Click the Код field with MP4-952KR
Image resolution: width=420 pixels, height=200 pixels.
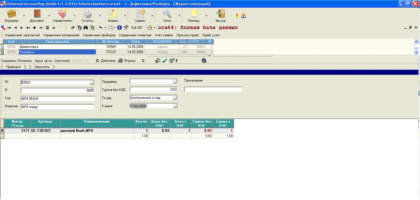point(58,99)
